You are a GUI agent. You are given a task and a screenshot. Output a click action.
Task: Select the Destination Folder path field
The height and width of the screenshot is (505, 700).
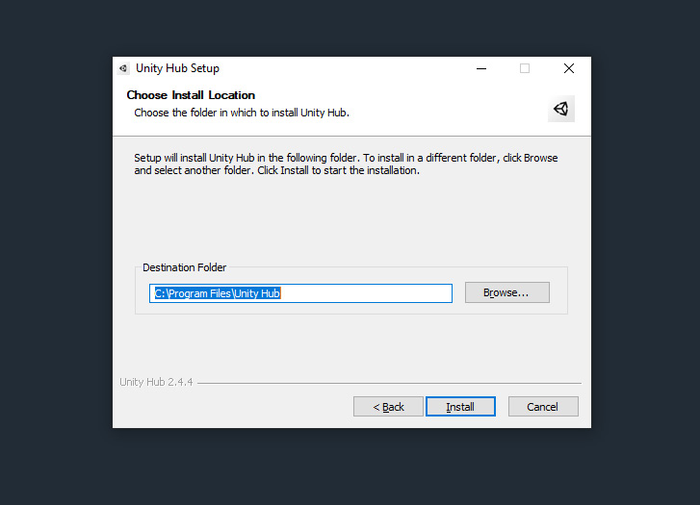(x=300, y=293)
